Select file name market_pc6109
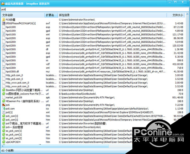This screenshot has width=190, height=154. [x=14, y=97]
